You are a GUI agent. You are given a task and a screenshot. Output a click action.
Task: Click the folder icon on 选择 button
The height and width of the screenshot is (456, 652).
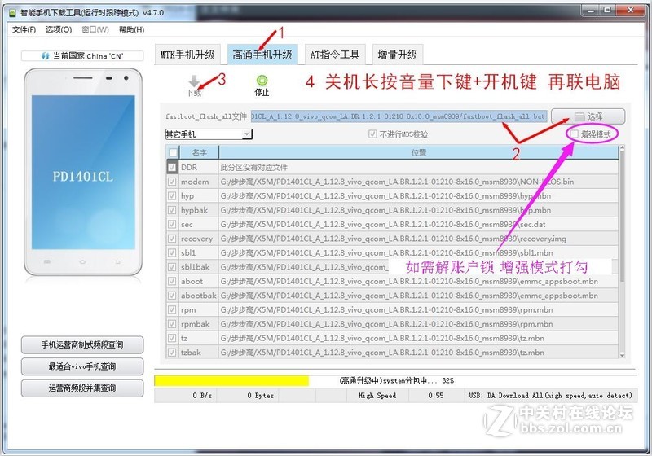(x=579, y=116)
